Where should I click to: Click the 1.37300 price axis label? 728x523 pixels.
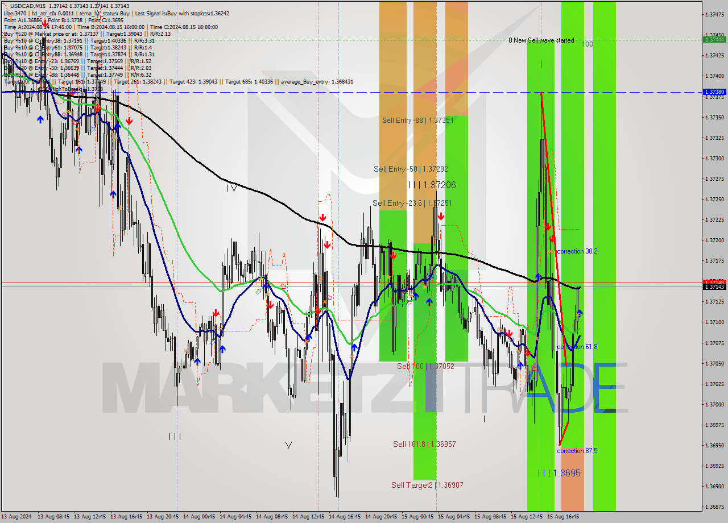715,158
